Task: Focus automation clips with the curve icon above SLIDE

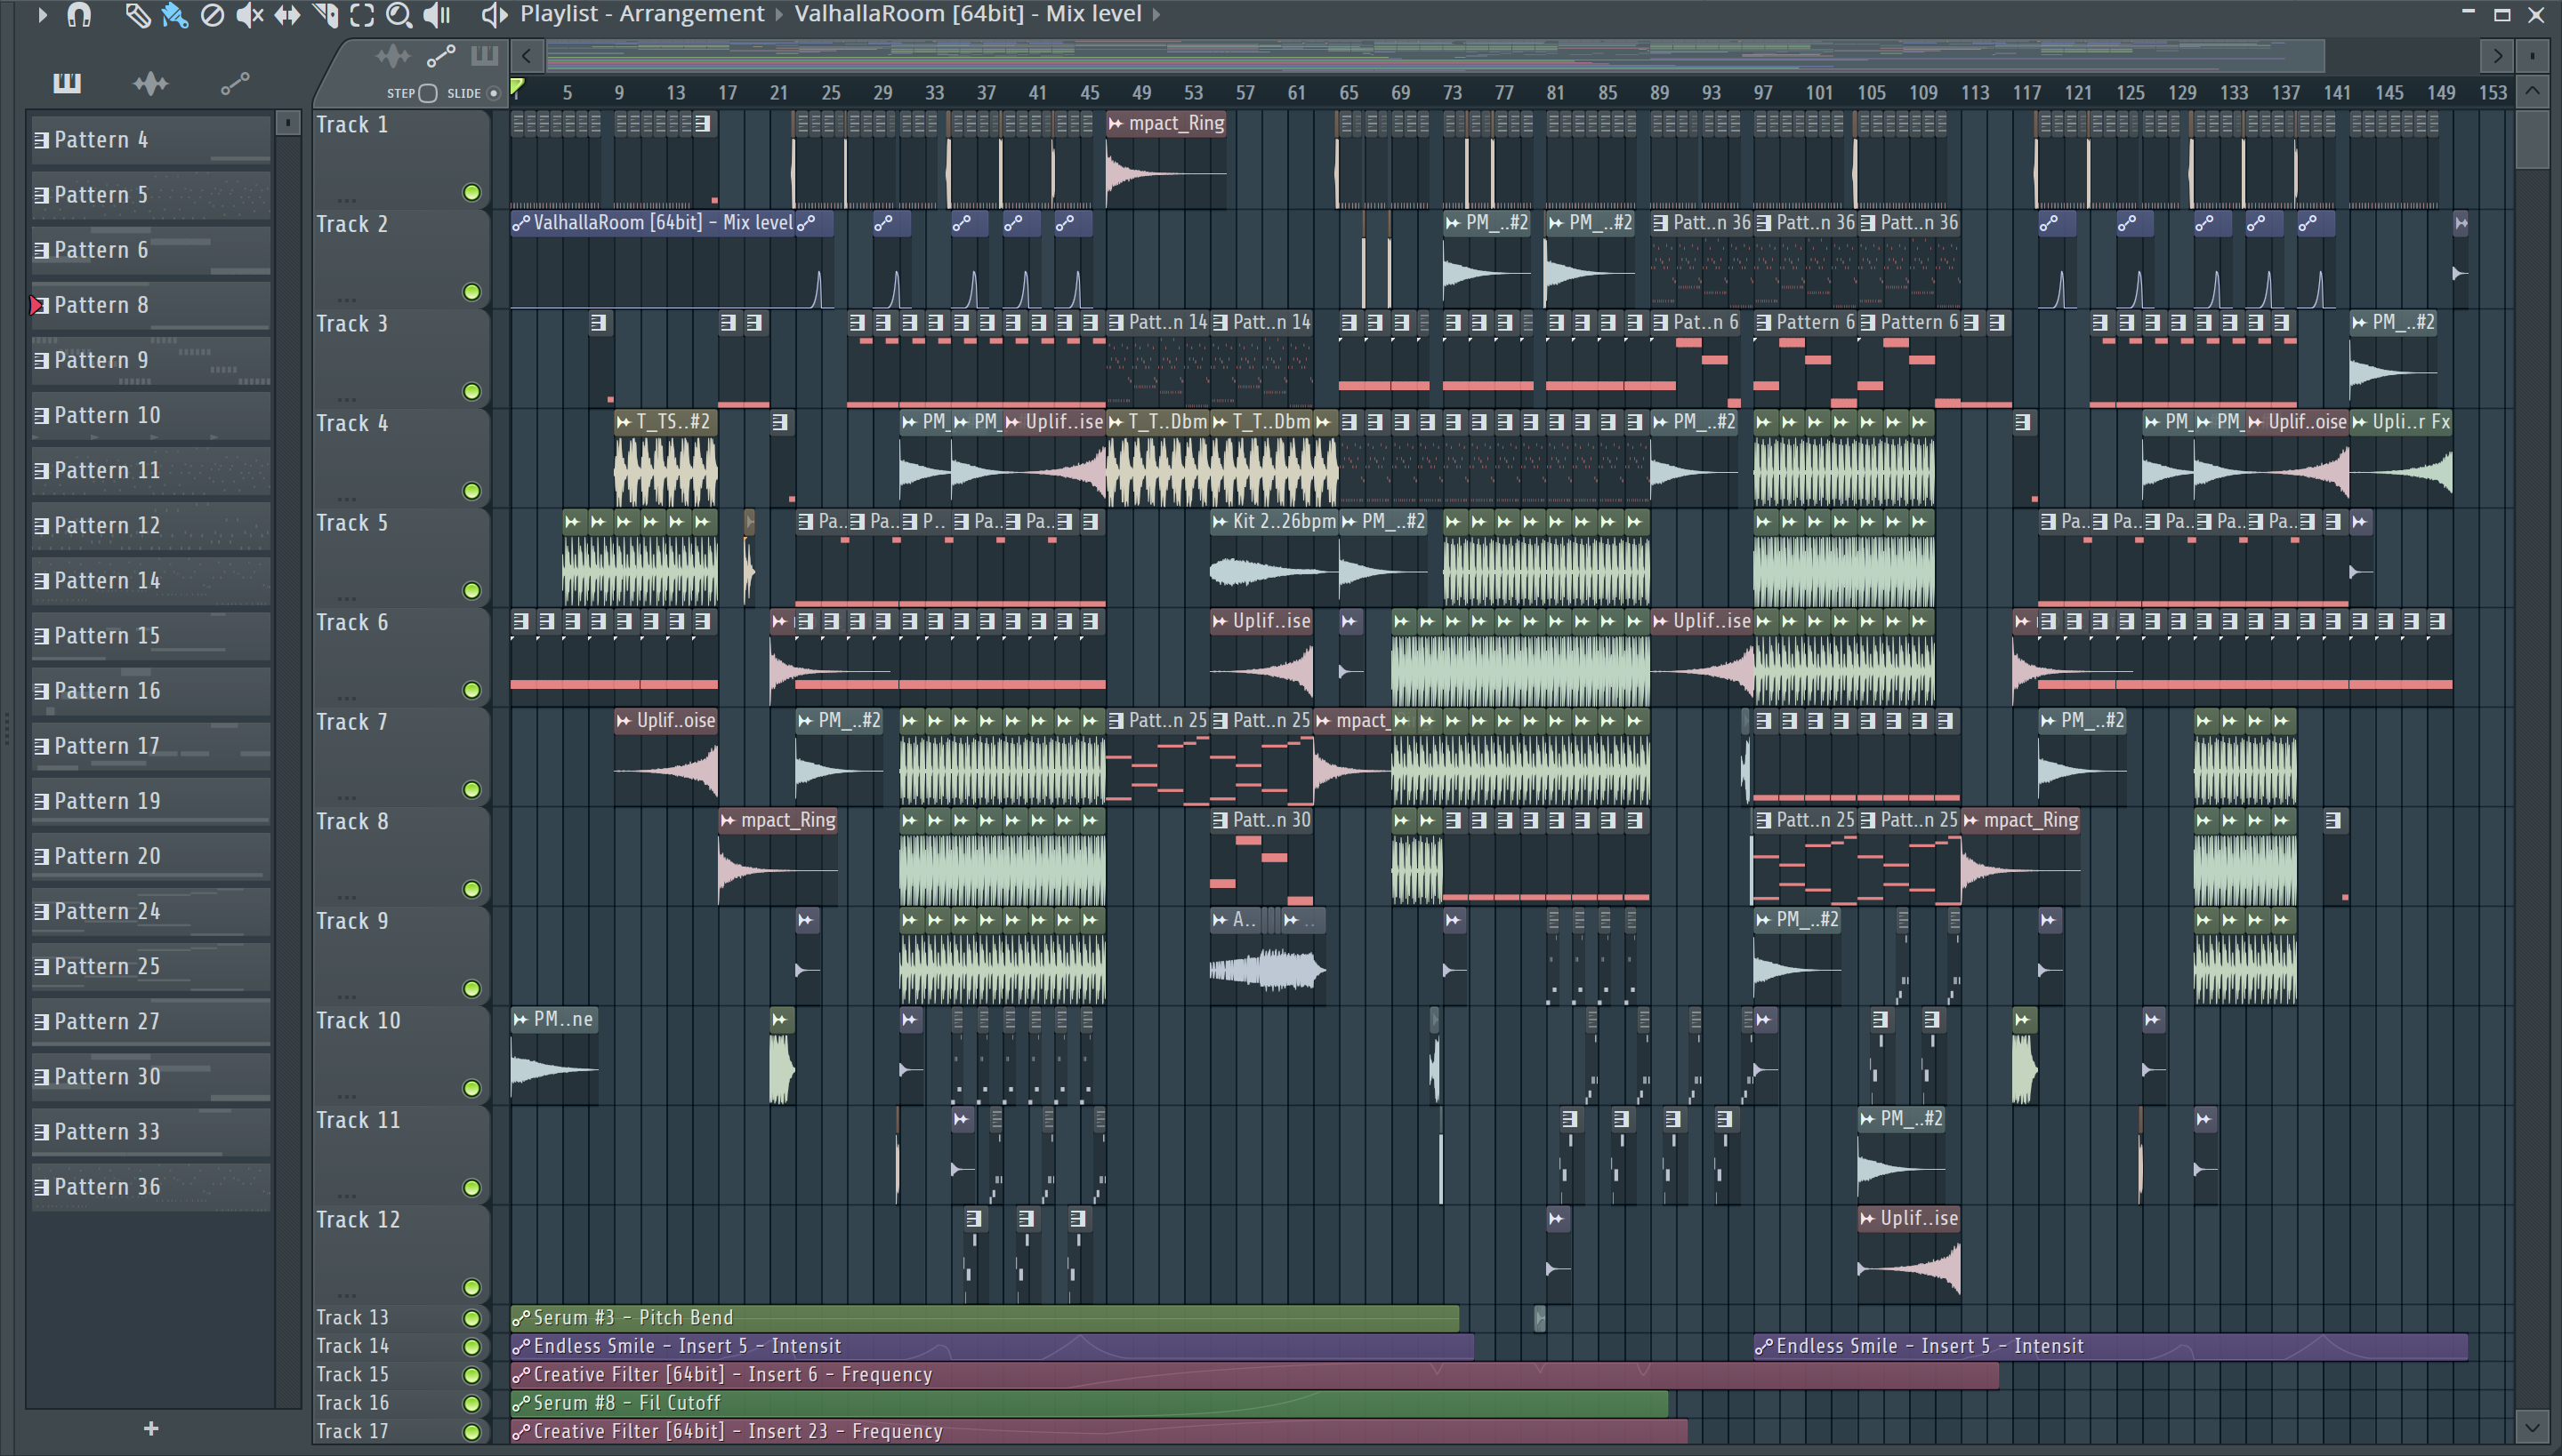Action: pyautogui.click(x=441, y=56)
